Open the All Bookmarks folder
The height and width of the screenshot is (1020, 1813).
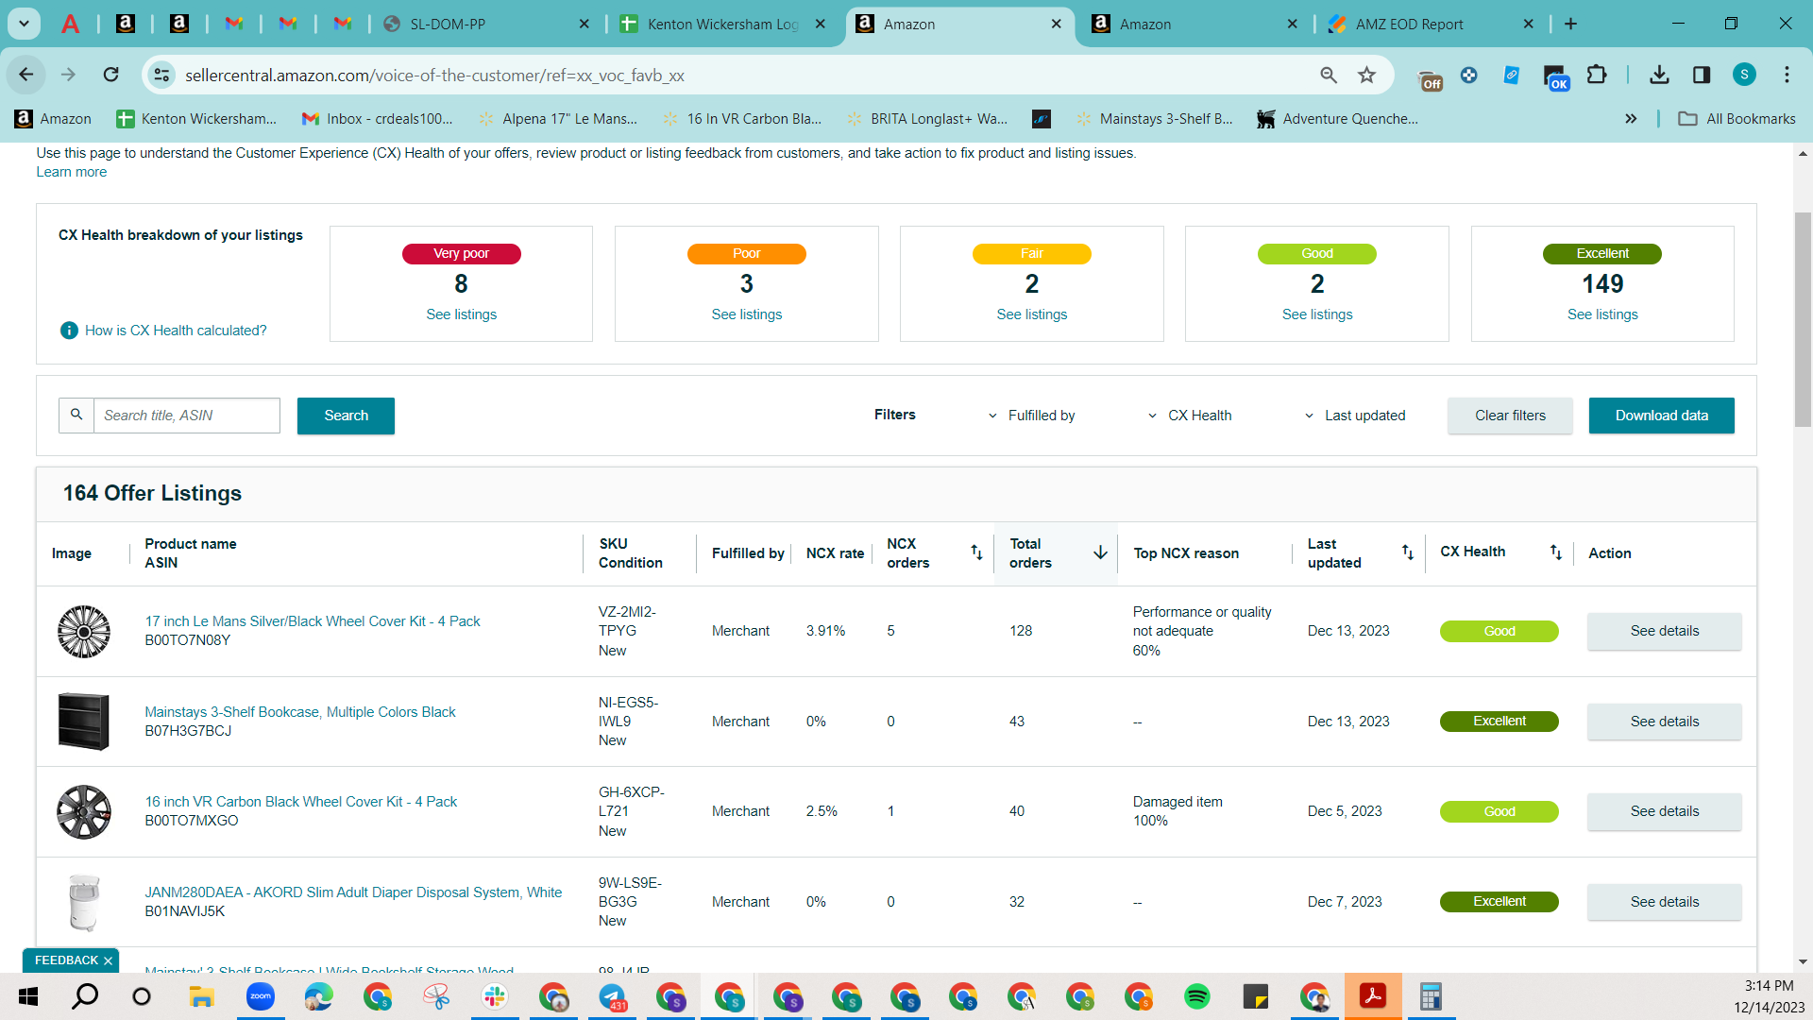[1737, 119]
